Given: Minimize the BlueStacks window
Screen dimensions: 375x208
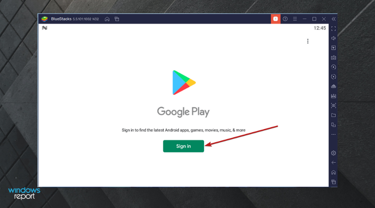Looking at the screenshot, I should (305, 19).
